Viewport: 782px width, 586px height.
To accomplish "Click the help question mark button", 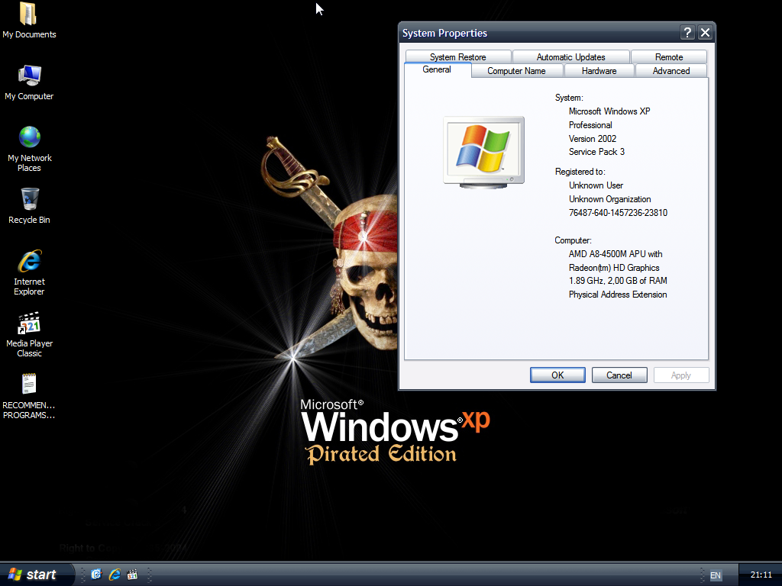I will 687,33.
